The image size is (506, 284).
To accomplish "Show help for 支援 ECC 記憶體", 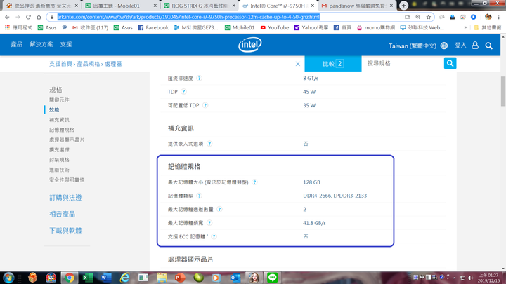I will tap(214, 237).
